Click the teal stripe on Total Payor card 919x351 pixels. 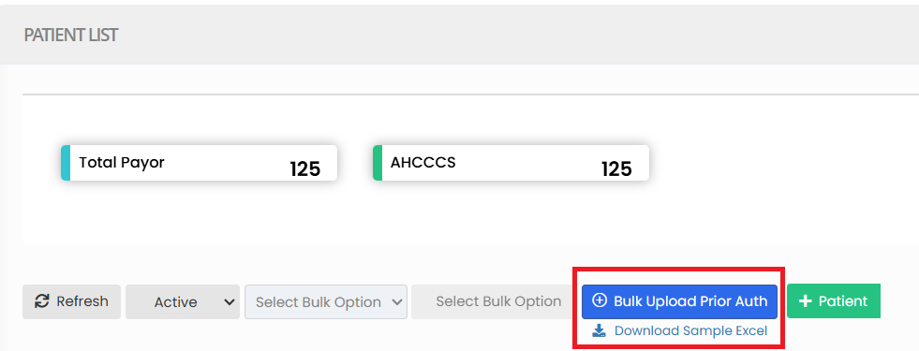pyautogui.click(x=65, y=163)
